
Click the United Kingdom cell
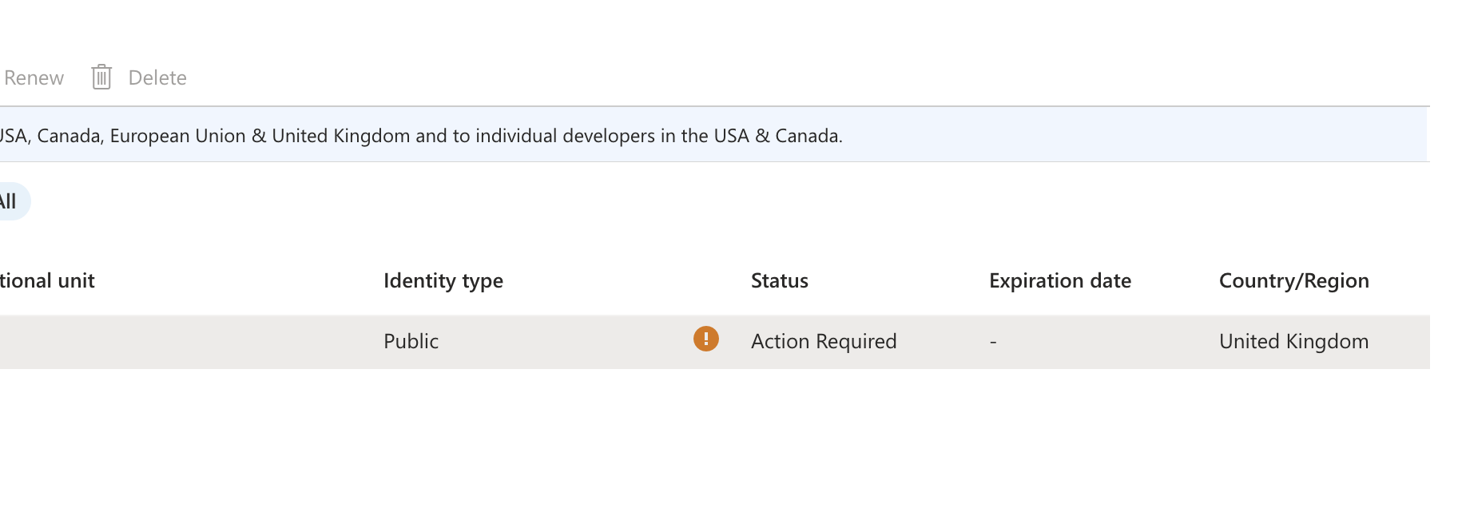[1293, 341]
